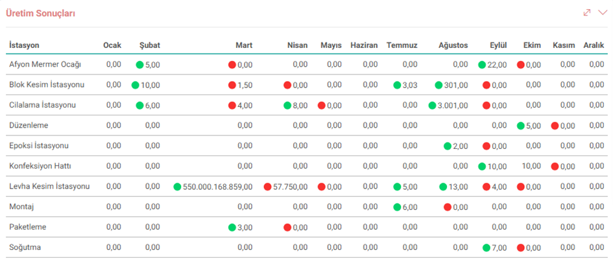Viewport: 613px width, 263px height.
Task: Click green indicator next to 3.001,00
Action: point(432,106)
